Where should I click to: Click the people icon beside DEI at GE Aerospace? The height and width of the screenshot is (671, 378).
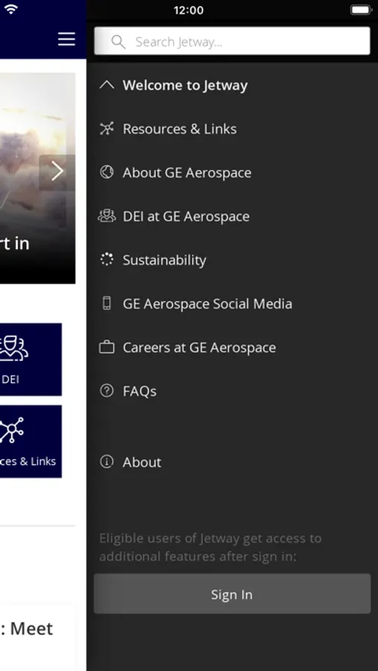coord(107,215)
